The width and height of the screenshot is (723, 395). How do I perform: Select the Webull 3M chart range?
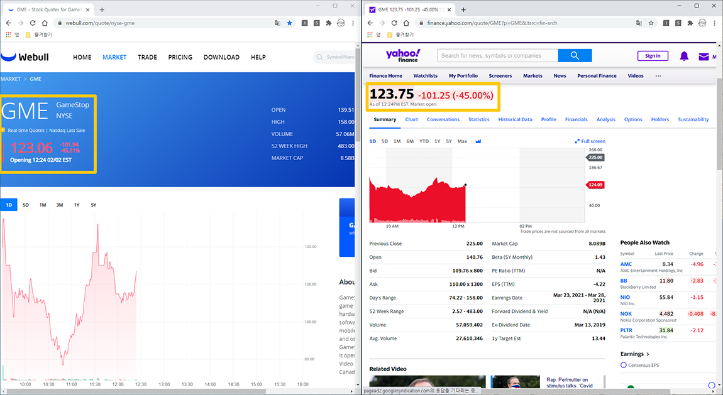60,205
